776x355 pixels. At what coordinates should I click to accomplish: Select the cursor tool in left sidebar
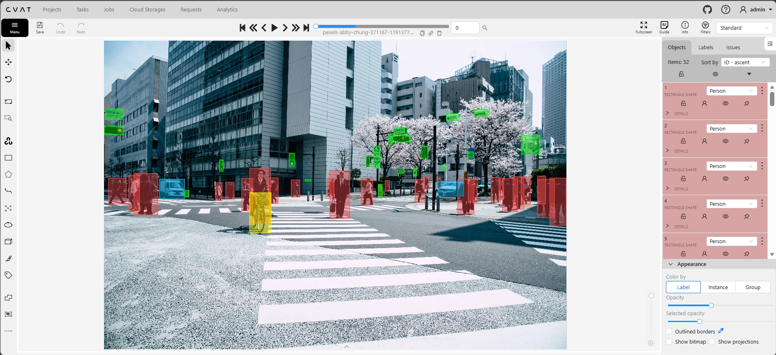tap(9, 46)
